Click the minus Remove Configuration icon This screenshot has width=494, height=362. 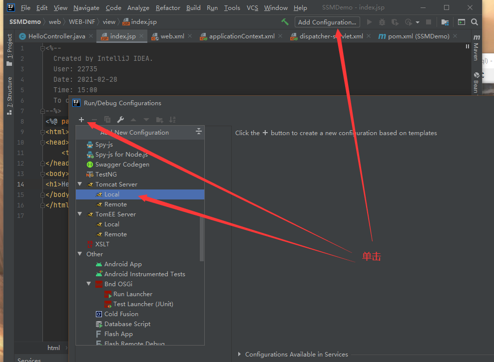pos(94,120)
